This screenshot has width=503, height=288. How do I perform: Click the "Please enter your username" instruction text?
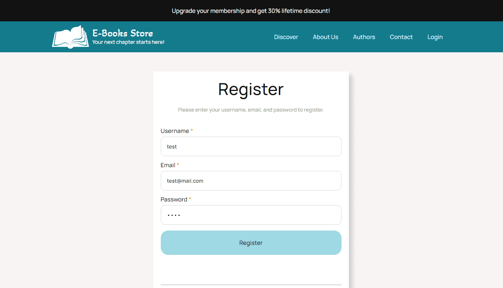point(251,110)
